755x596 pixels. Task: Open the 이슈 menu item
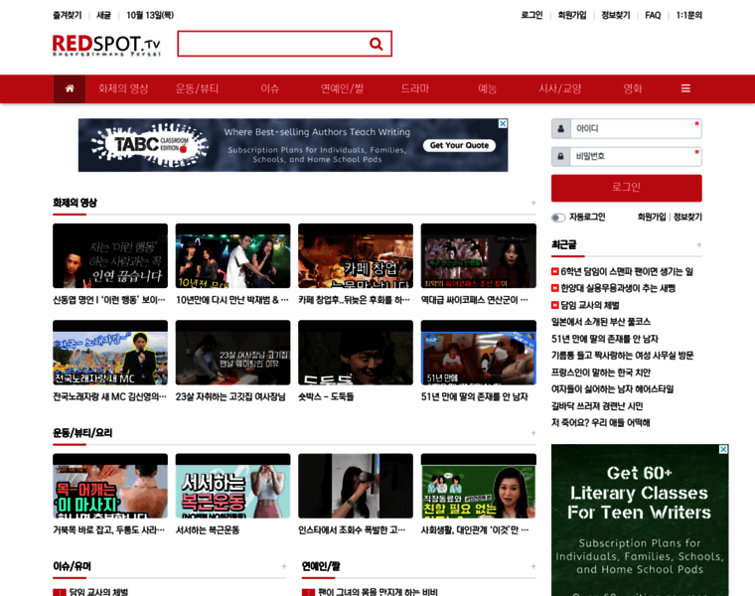pyautogui.click(x=269, y=88)
